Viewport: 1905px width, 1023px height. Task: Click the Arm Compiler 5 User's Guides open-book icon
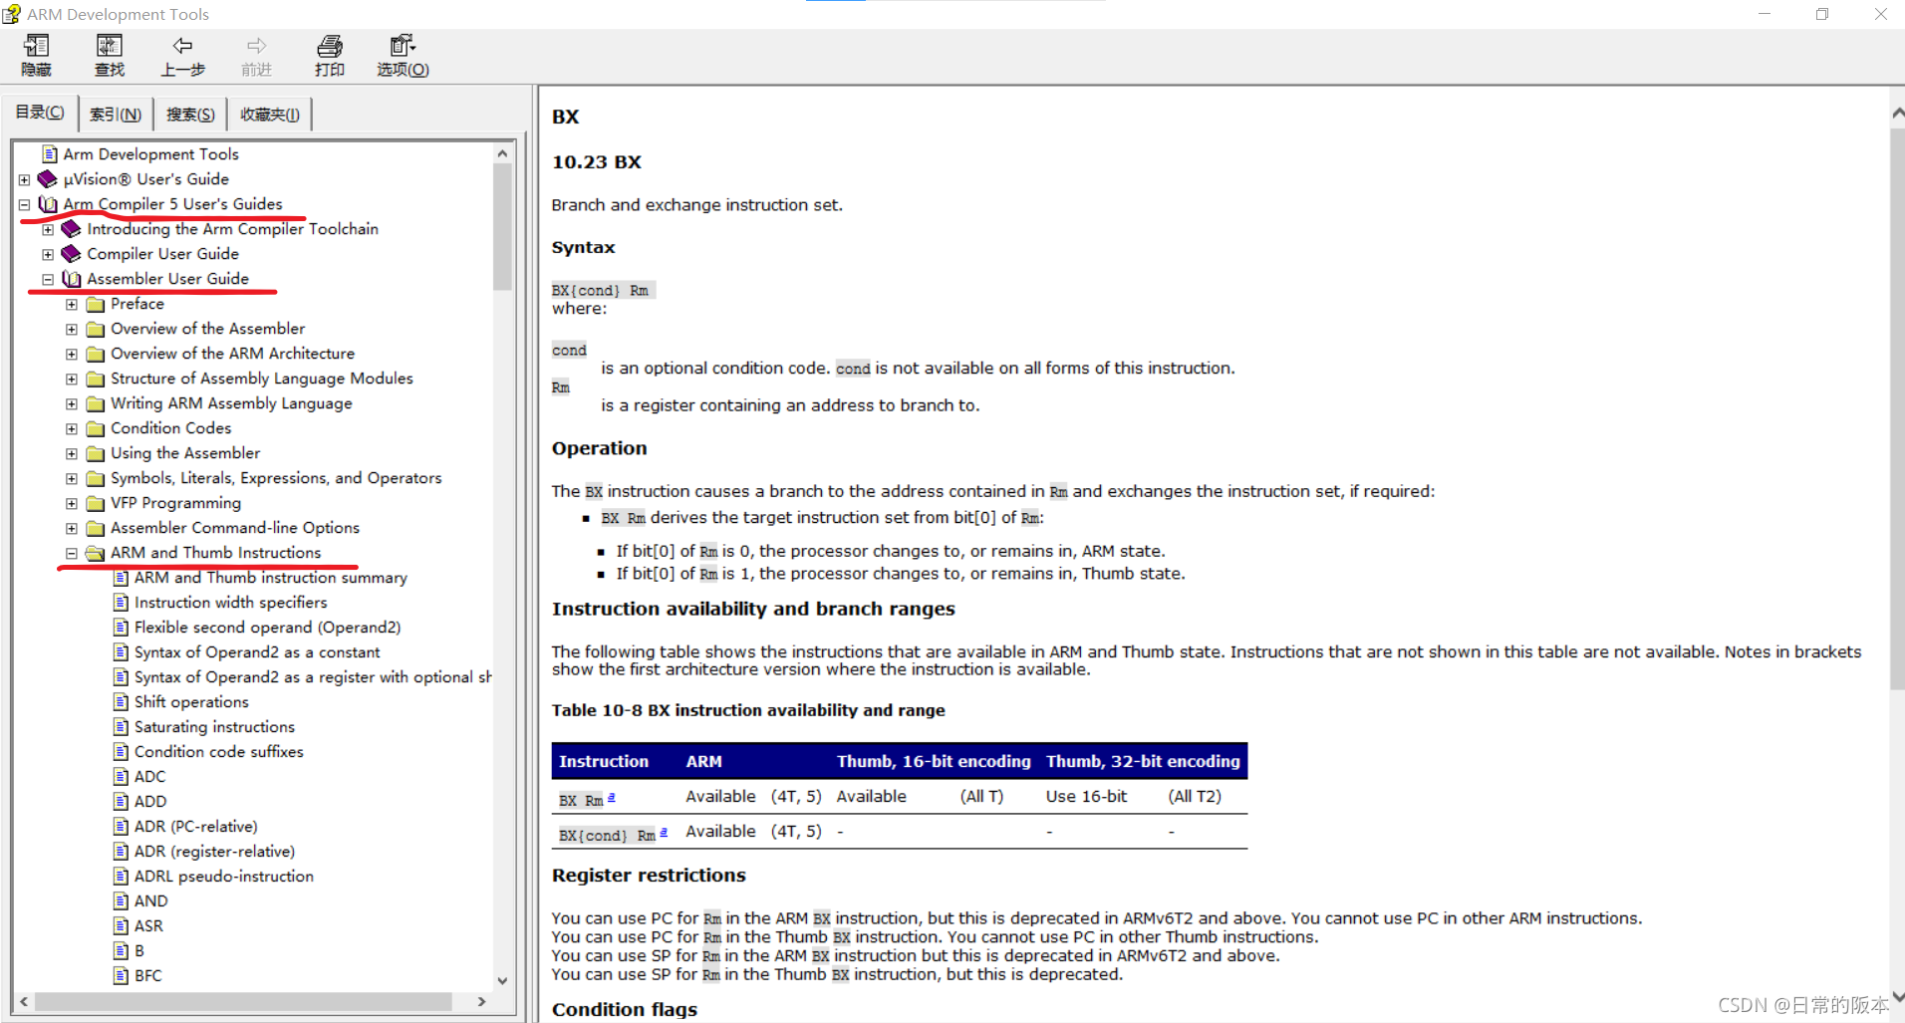point(48,204)
